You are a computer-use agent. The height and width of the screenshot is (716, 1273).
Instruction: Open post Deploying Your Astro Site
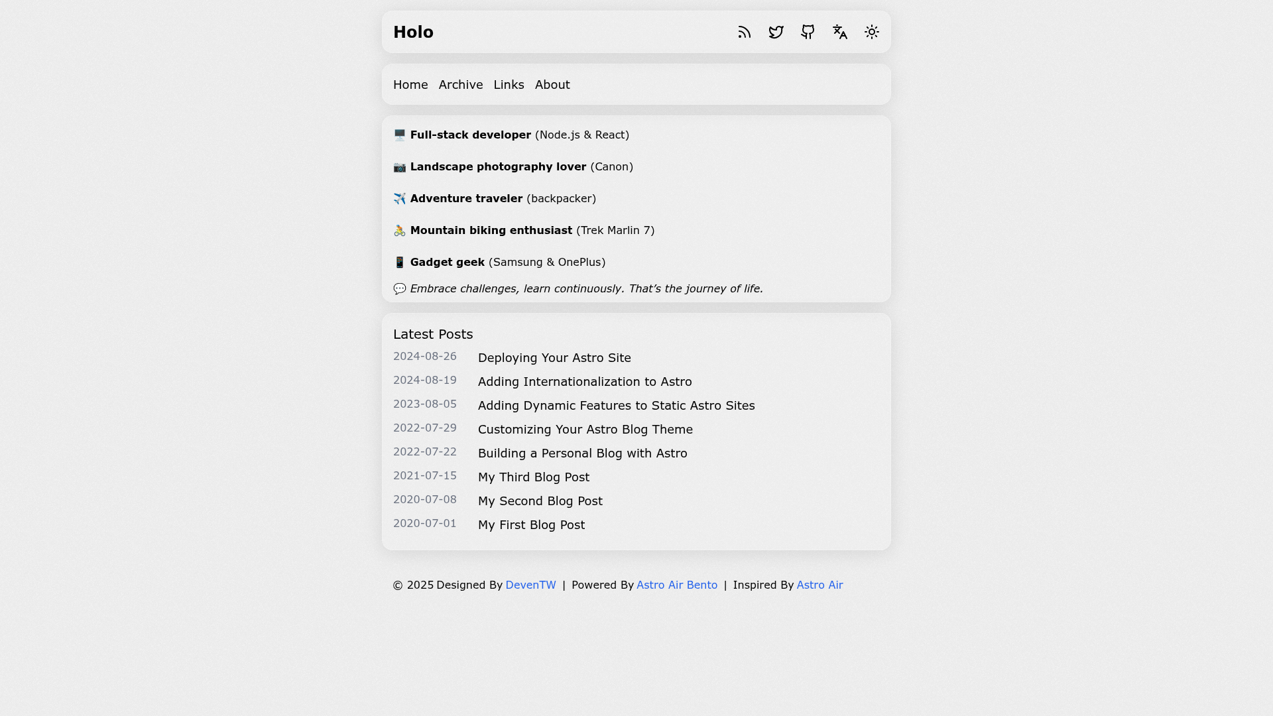click(x=554, y=358)
